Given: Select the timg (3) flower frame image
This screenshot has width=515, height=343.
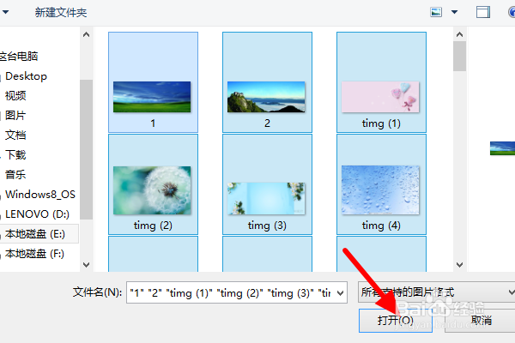Looking at the screenshot, I should pyautogui.click(x=267, y=184).
